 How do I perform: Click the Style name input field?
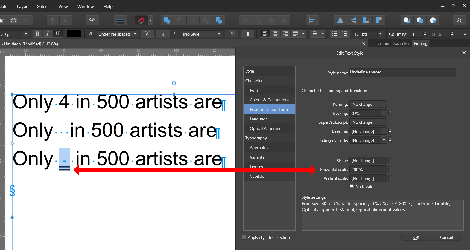click(402, 72)
